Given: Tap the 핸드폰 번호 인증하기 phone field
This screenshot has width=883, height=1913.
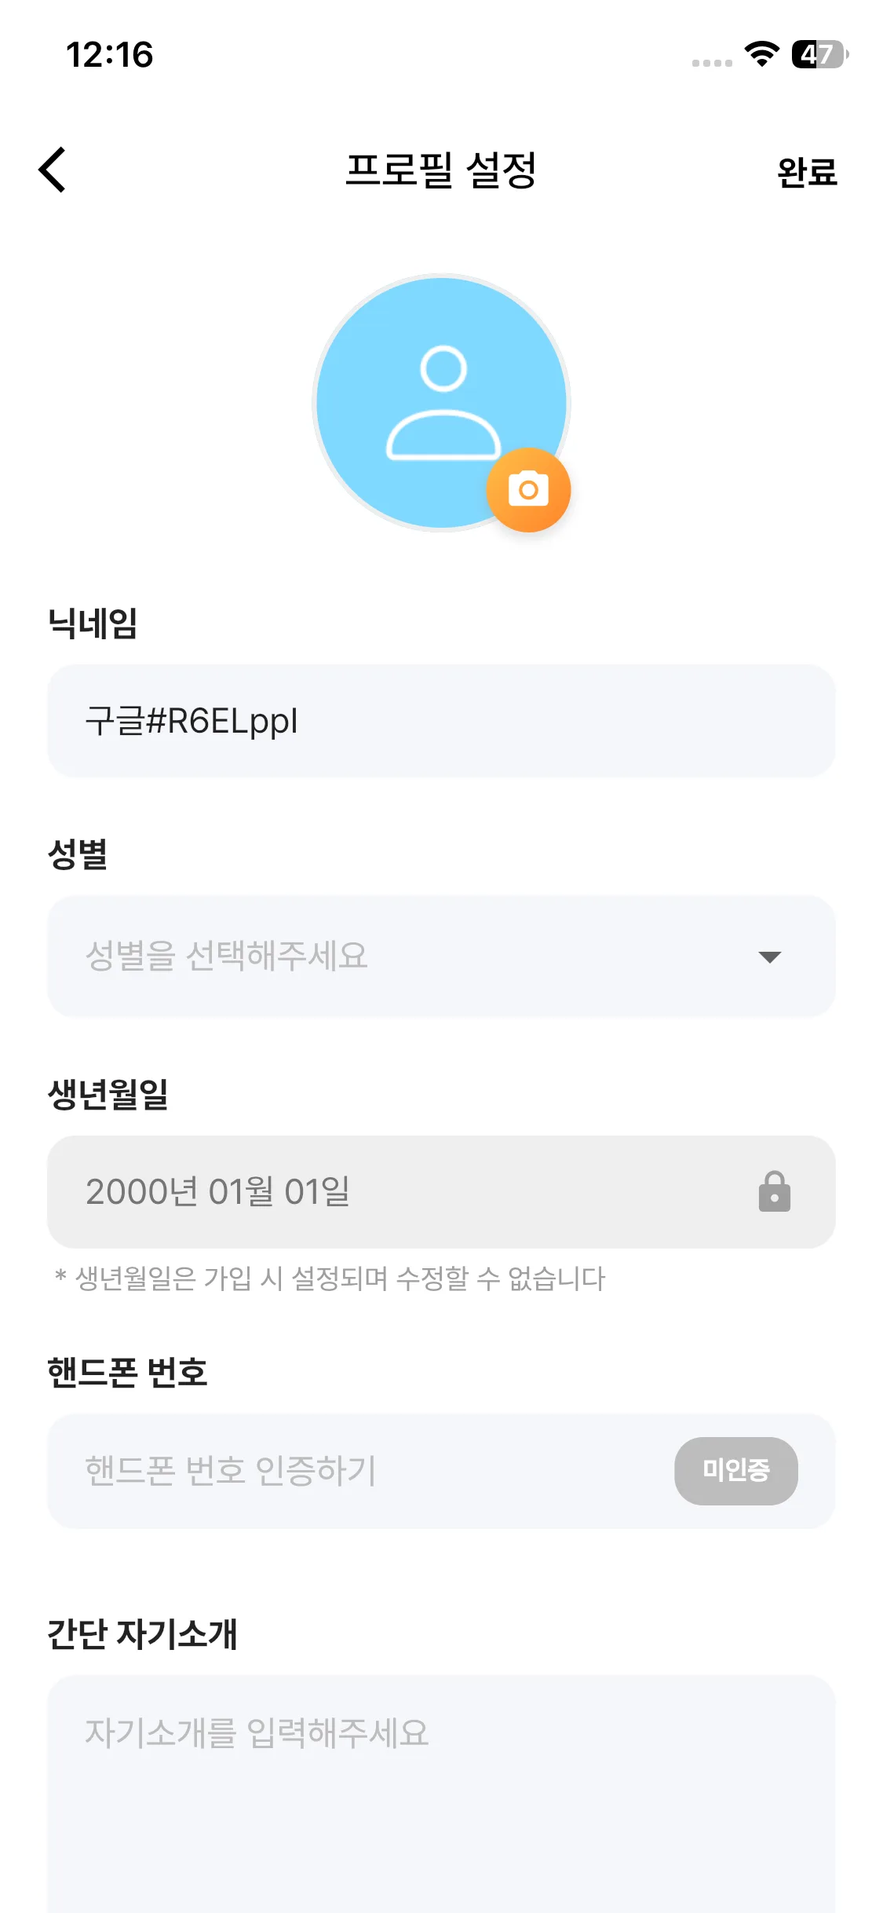Looking at the screenshot, I should click(353, 1471).
